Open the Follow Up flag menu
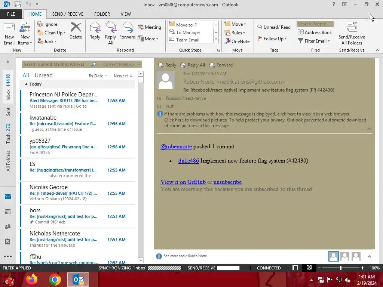The height and width of the screenshot is (287, 383). tap(272, 38)
